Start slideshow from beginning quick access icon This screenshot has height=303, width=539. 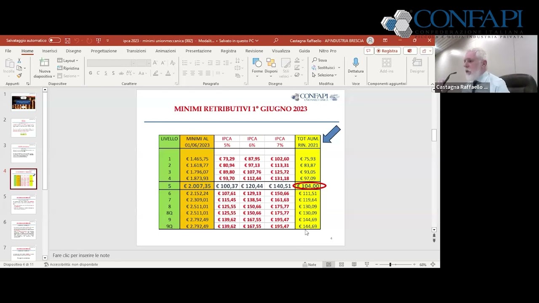coord(99,40)
